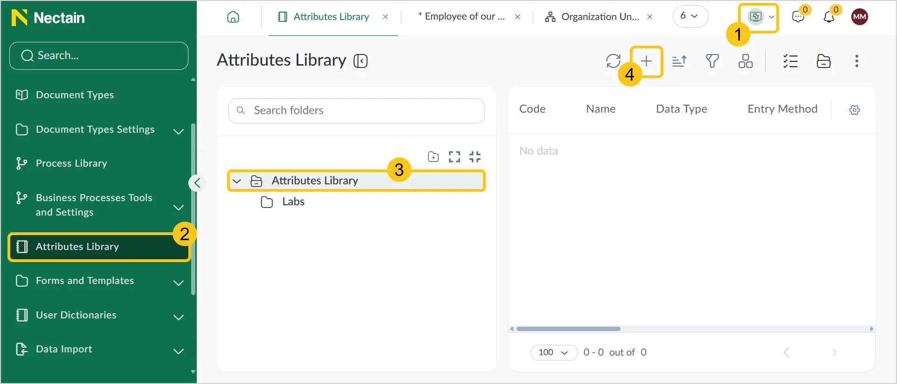Select the Attributes Library root folder

[x=357, y=181]
